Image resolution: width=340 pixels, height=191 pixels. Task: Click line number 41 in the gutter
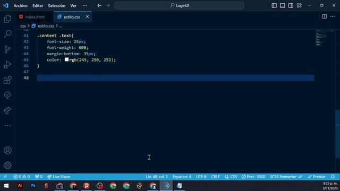[x=26, y=36]
